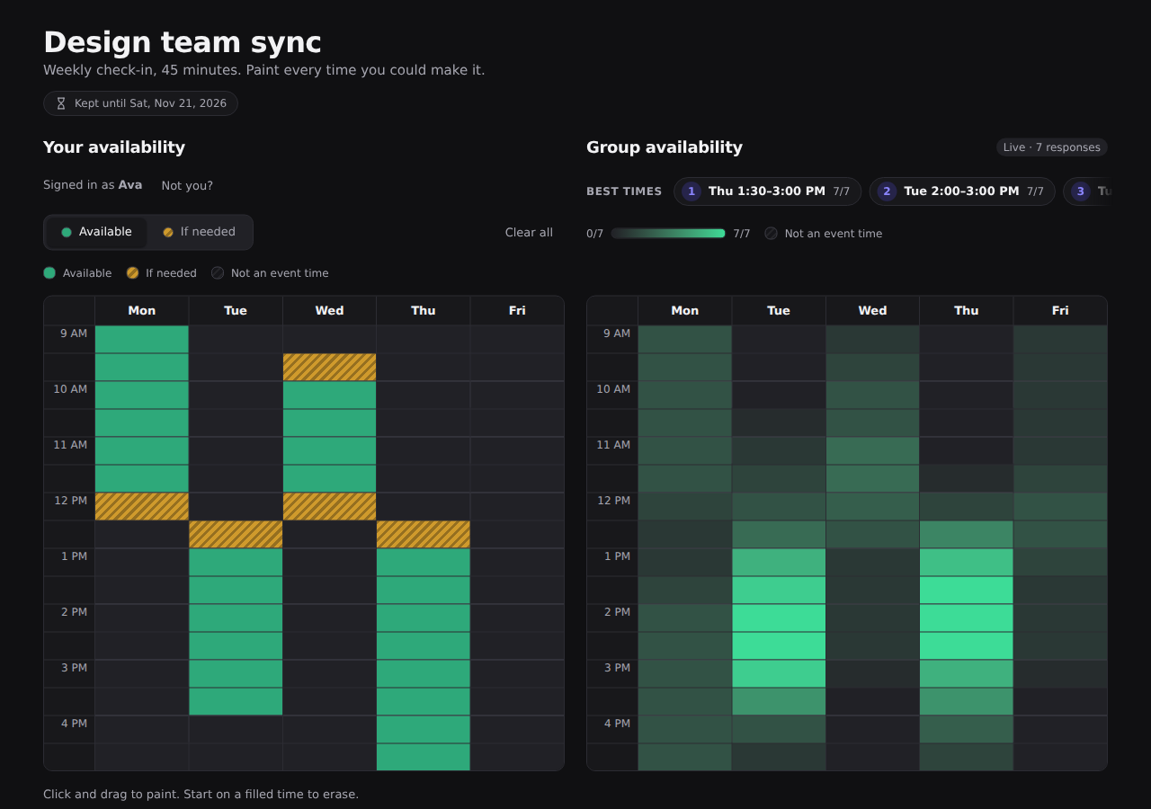Select the "Tue 2:00–3:00 PM" best time chip

[x=962, y=191]
